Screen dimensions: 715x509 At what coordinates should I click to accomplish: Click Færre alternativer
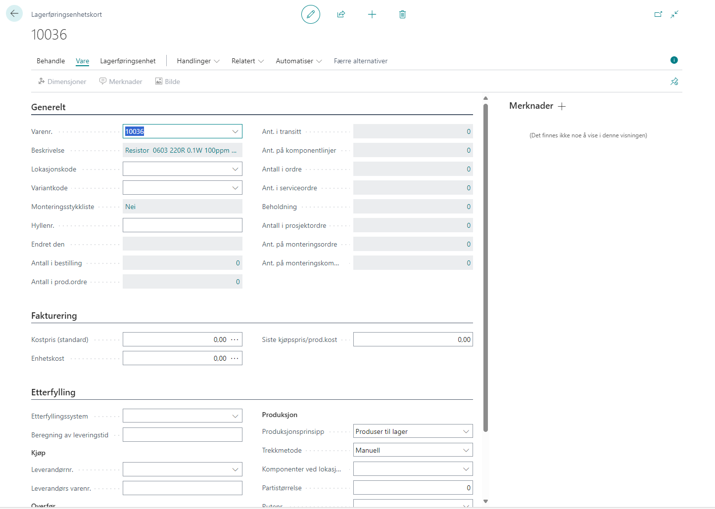(360, 61)
